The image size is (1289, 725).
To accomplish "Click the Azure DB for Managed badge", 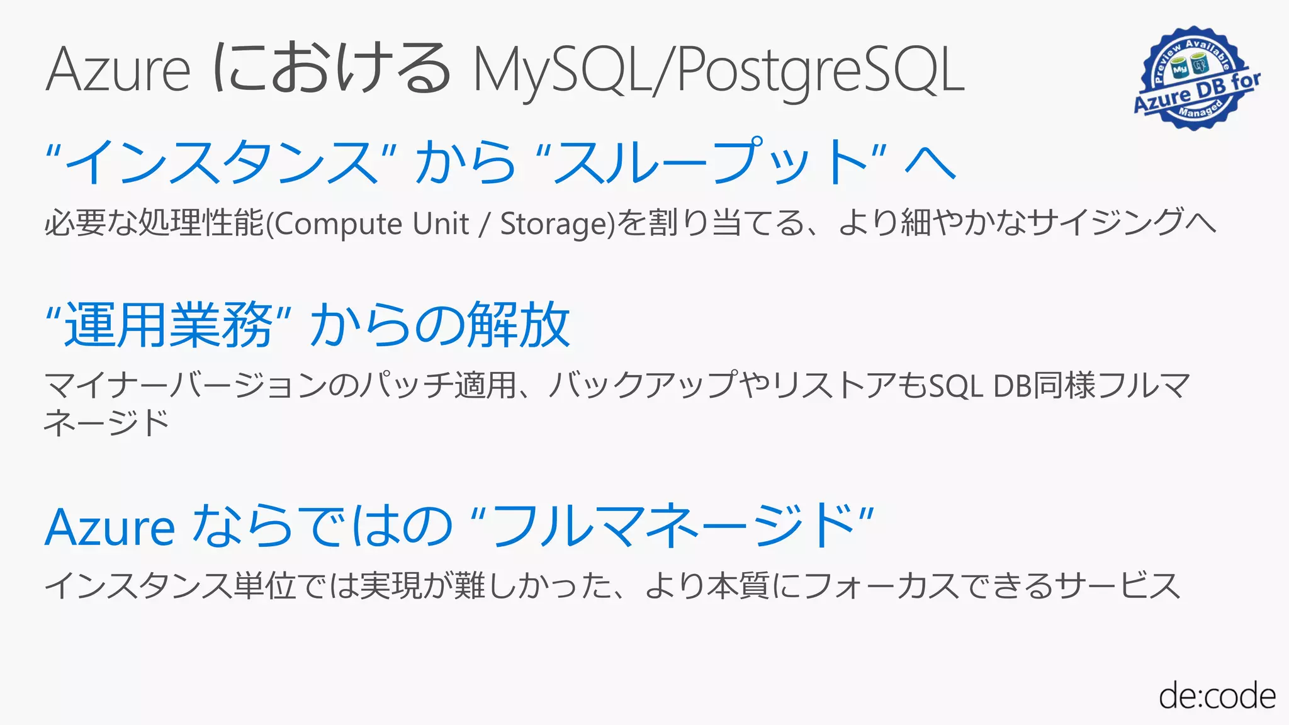I will (x=1196, y=79).
